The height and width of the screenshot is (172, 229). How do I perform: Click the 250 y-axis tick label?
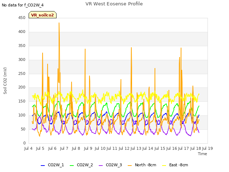click(x=22, y=74)
